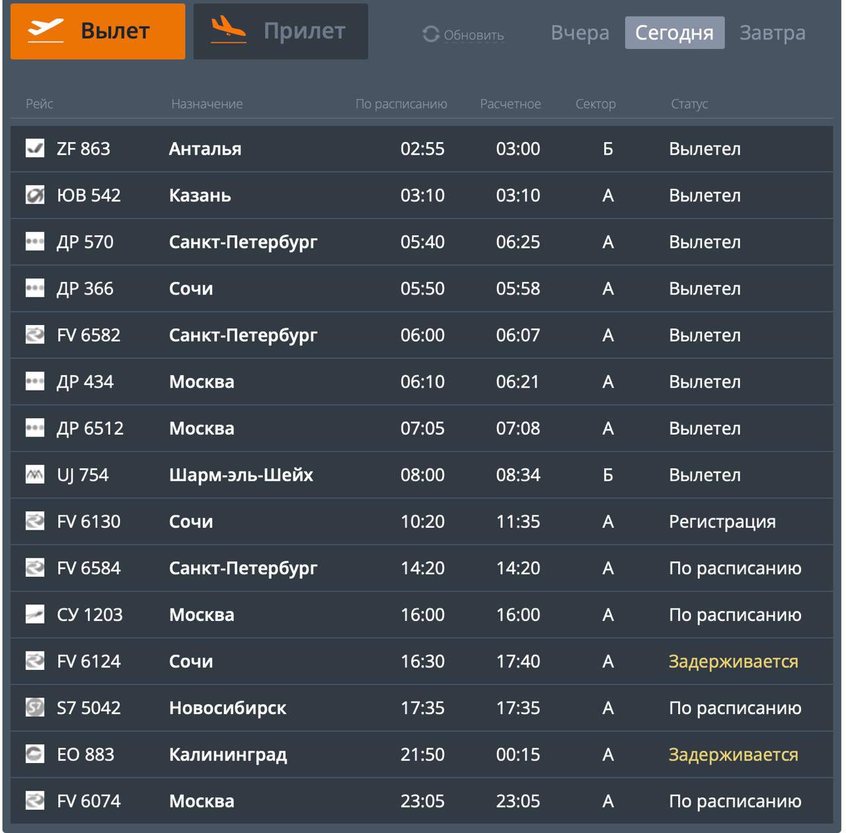Click the refresh arrows icon near Обновить

430,34
